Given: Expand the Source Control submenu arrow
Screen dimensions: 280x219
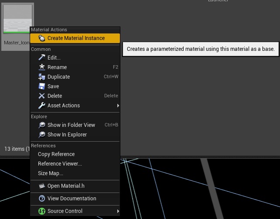Looking at the screenshot, I should tap(118, 211).
